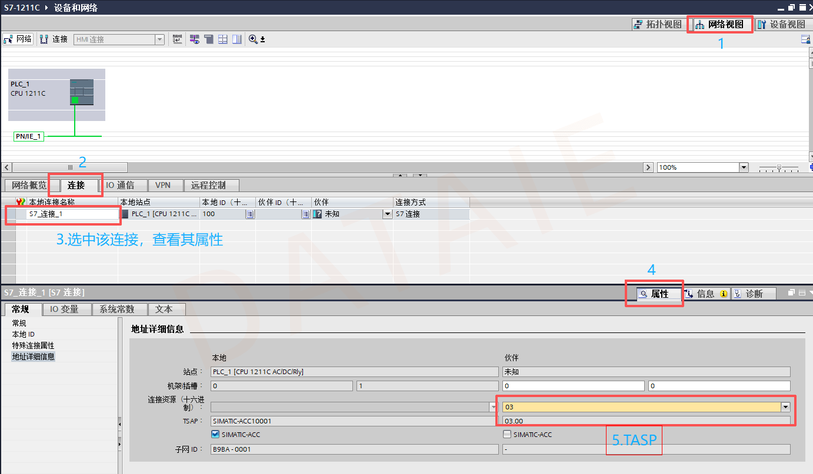Select 特殊连接属性 in the properties tree
813x474 pixels.
pos(33,345)
